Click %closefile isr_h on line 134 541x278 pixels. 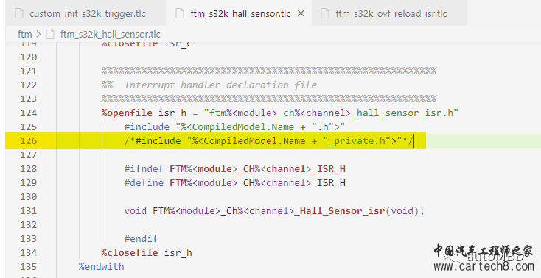click(147, 252)
